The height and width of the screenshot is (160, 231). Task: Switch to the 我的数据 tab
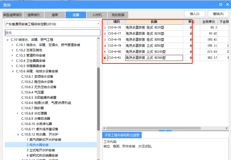(118, 15)
